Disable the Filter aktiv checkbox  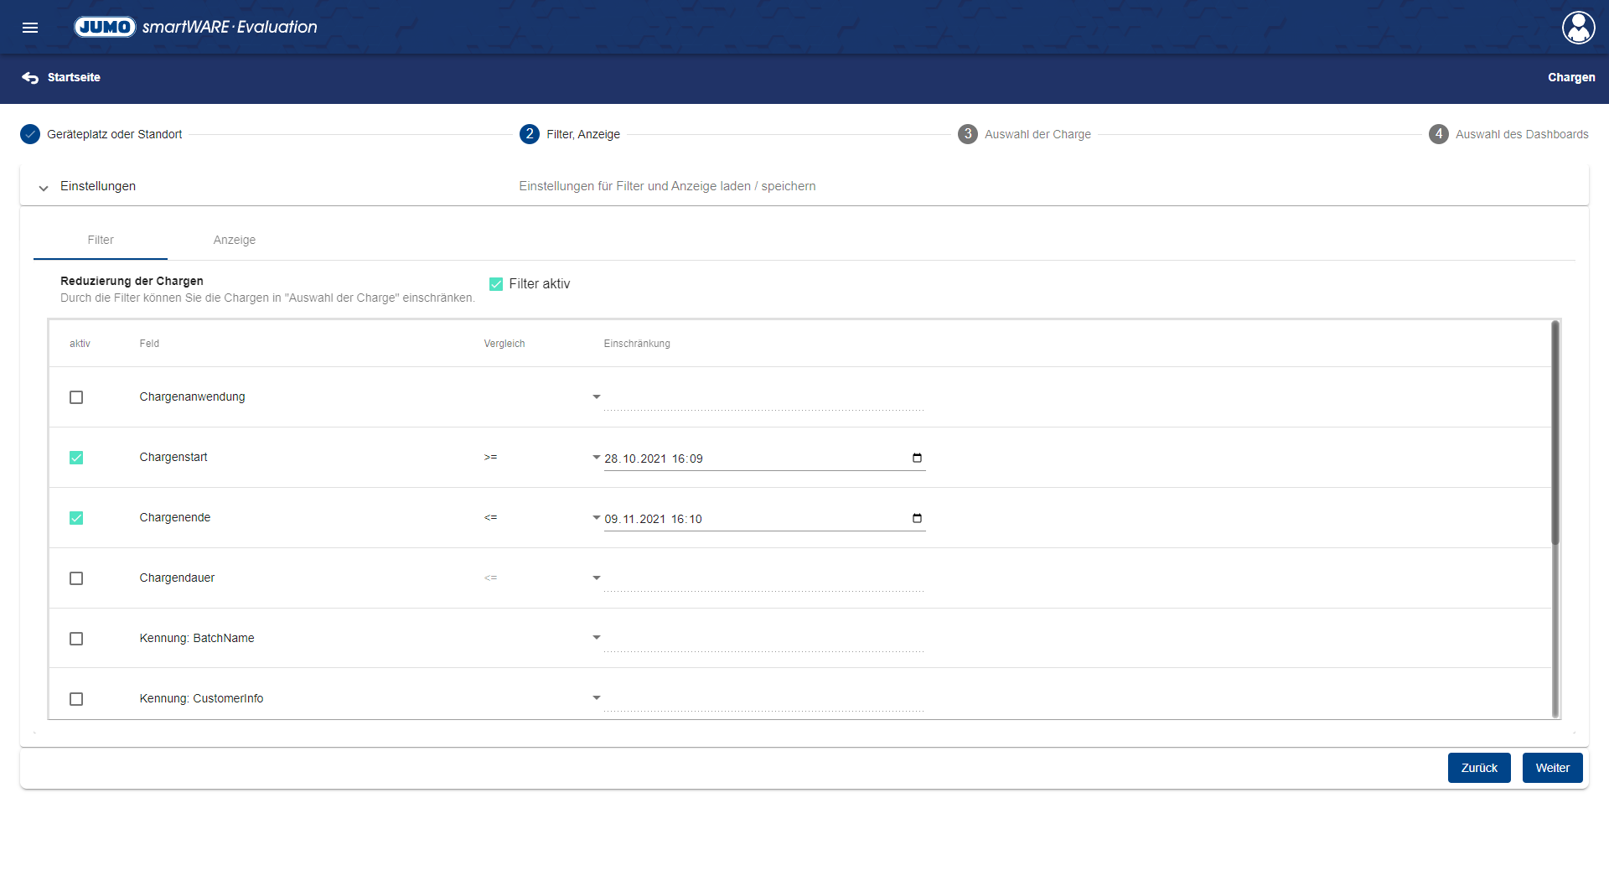point(496,284)
